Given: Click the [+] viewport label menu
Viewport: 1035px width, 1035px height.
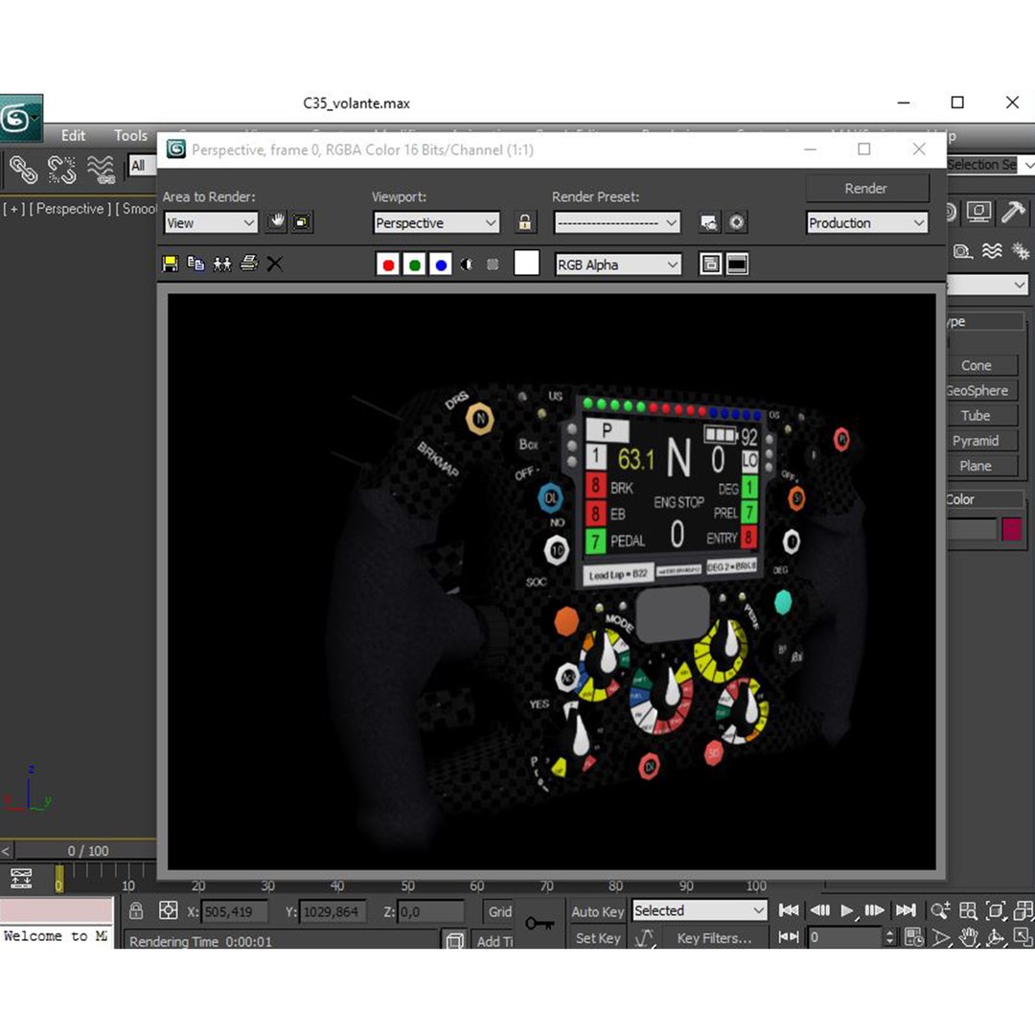Looking at the screenshot, I should coord(13,209).
